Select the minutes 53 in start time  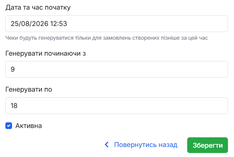pos(63,24)
